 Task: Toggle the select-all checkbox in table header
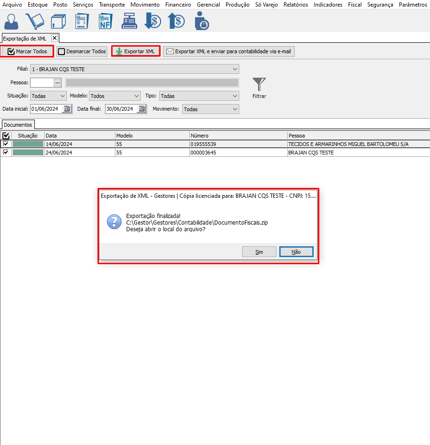pyautogui.click(x=6, y=136)
